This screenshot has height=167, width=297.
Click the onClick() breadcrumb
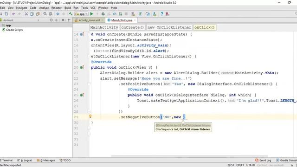pyautogui.click(x=205, y=27)
